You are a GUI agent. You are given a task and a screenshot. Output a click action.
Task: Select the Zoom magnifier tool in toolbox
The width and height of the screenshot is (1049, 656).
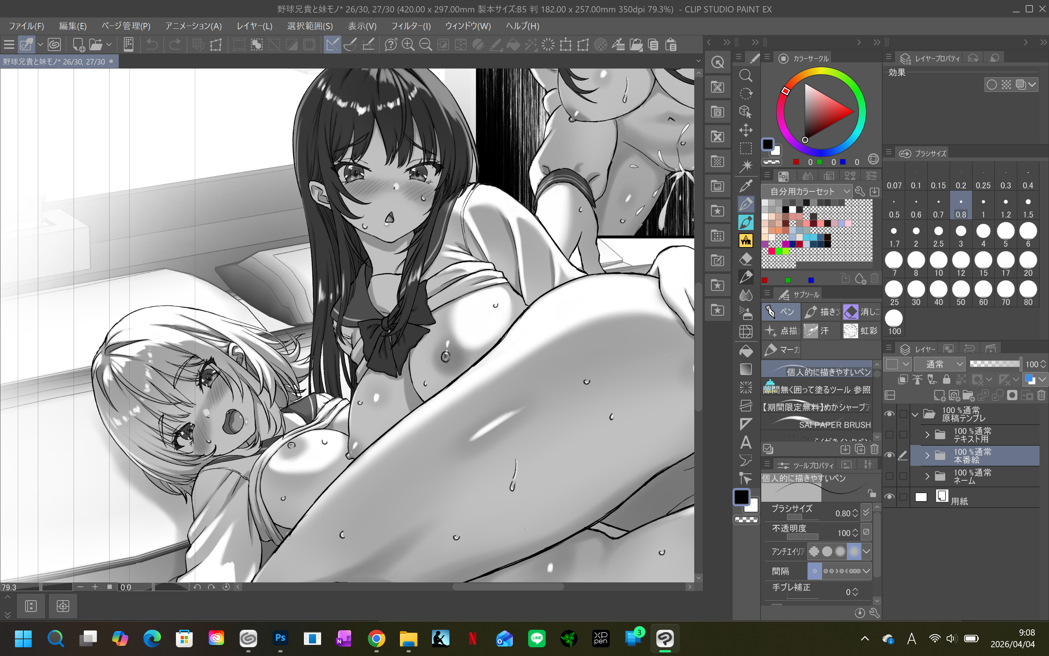746,76
